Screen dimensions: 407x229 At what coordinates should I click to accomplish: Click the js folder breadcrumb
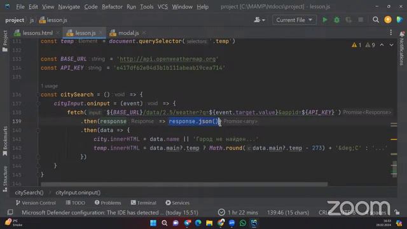tap(32, 20)
